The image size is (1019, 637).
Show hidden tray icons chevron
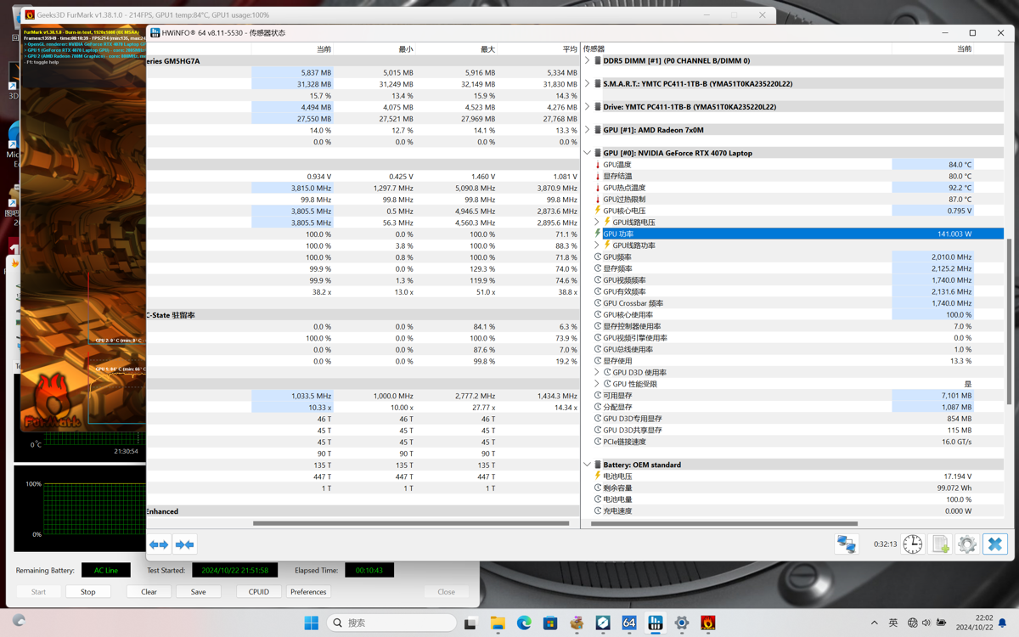874,623
